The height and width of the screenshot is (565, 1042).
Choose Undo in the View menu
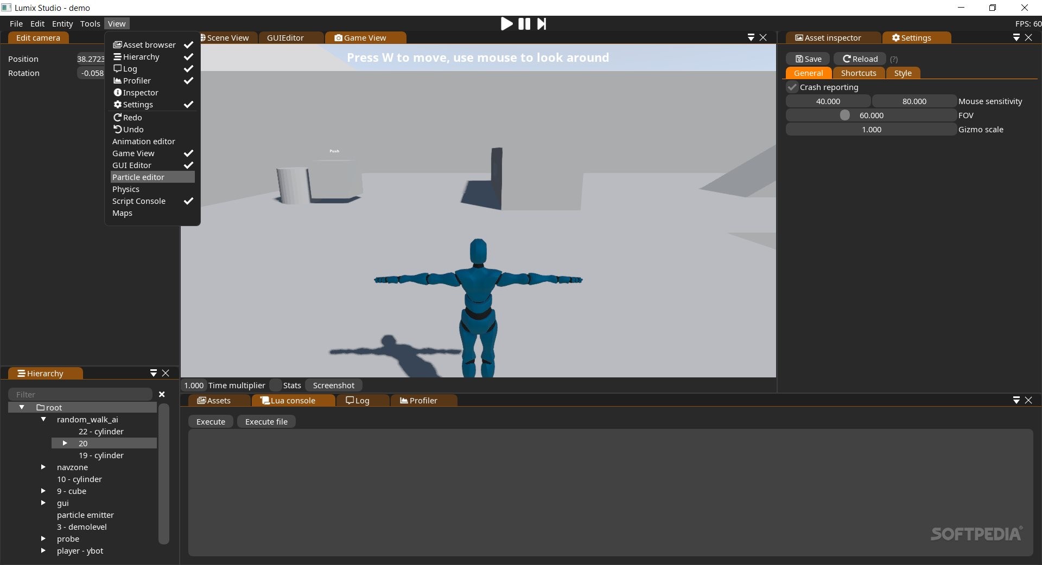click(x=153, y=130)
